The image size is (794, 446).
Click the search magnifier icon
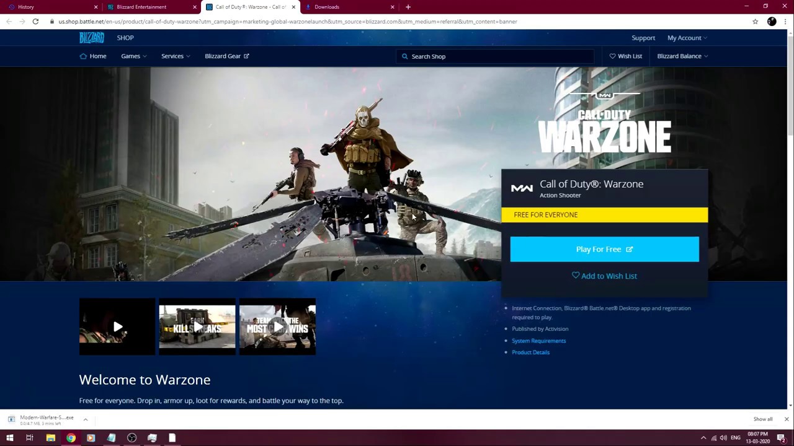pos(404,56)
